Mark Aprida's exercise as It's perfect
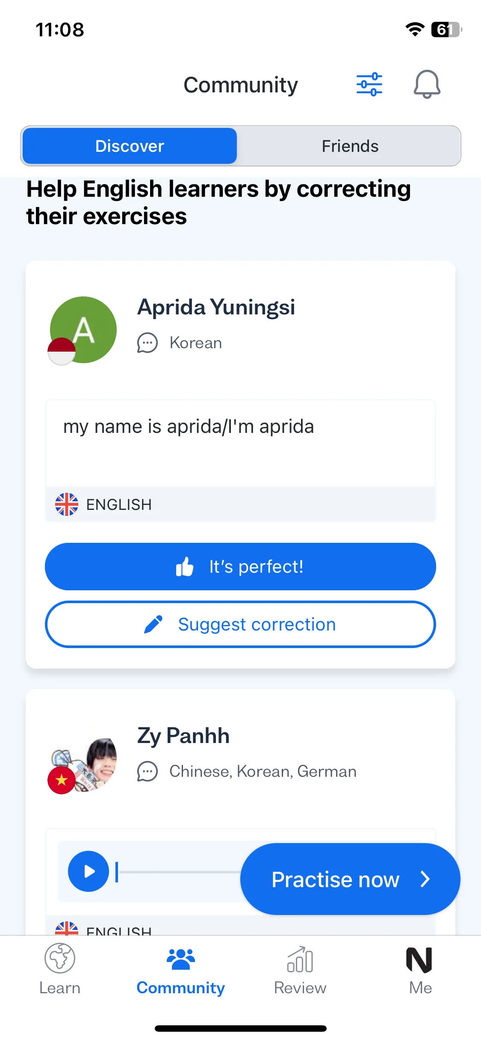 (240, 566)
